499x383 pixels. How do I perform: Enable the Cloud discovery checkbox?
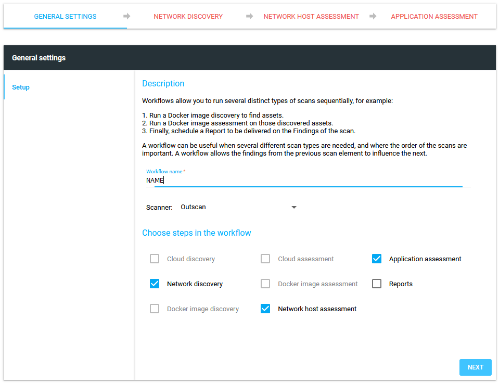coord(155,259)
